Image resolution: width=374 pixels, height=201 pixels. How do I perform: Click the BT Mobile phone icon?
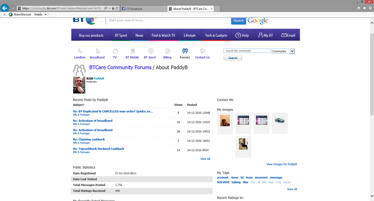coord(133,51)
